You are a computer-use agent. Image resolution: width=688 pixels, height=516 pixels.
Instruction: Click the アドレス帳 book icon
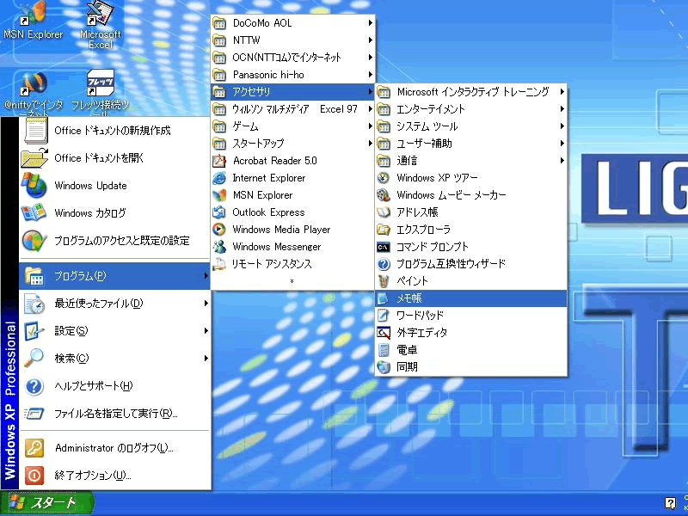pos(384,212)
